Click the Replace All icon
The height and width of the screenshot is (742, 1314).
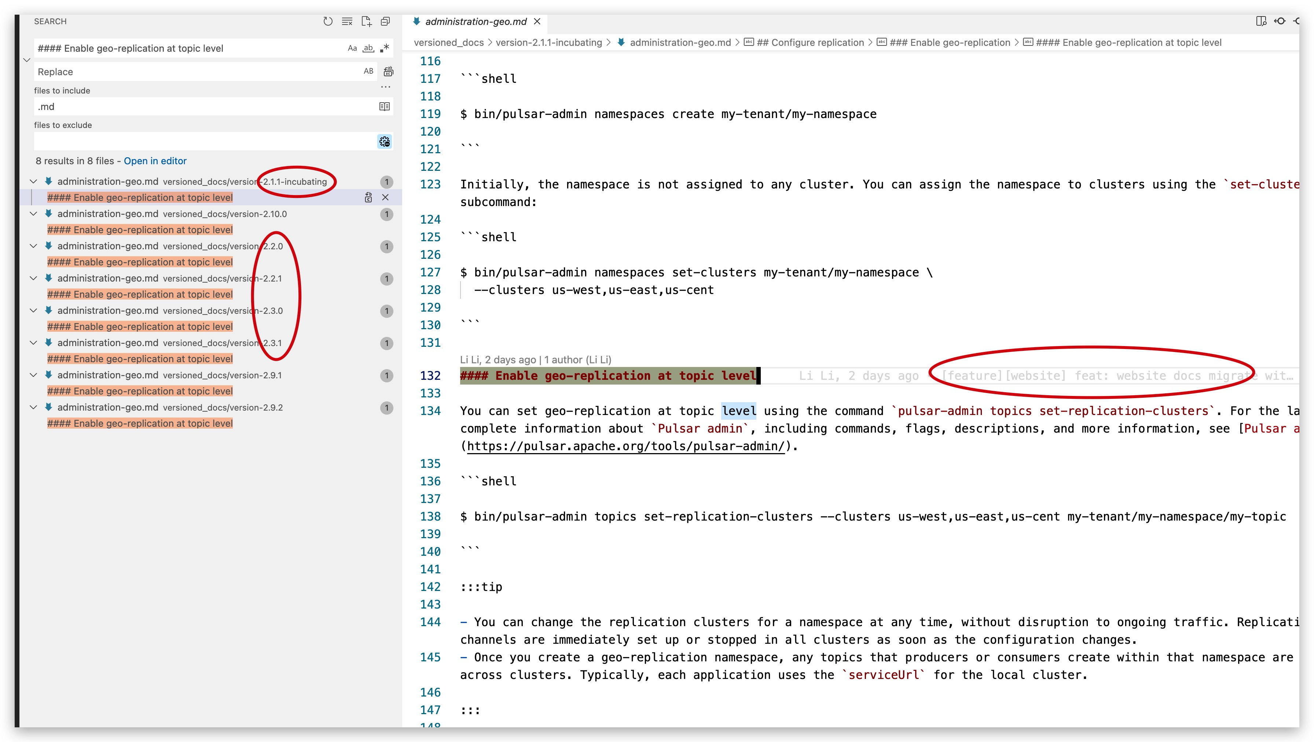coord(388,71)
